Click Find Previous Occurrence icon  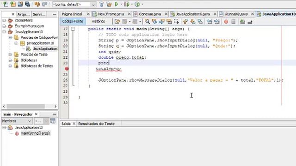[154, 22]
